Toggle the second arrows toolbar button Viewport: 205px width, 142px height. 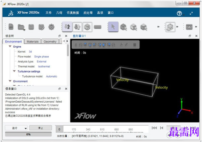point(77,27)
